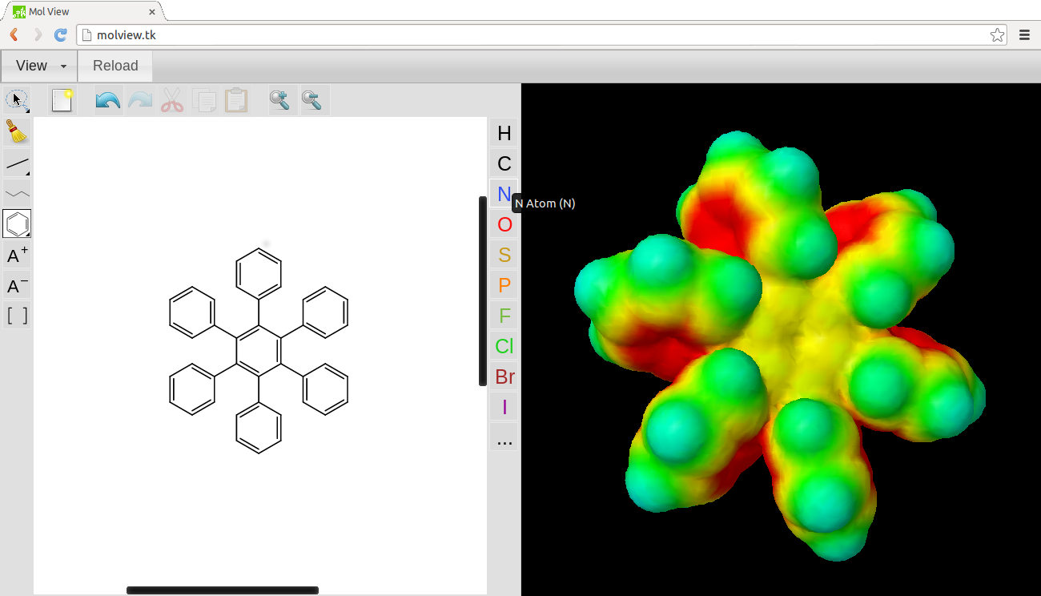The height and width of the screenshot is (596, 1041).
Task: Go forward in the browser
Action: pyautogui.click(x=38, y=34)
